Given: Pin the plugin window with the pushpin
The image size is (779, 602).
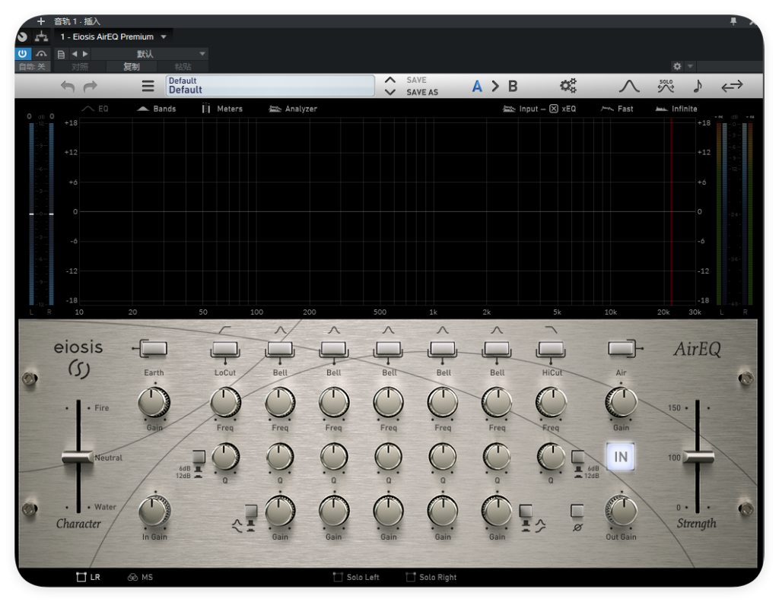Looking at the screenshot, I should coord(733,21).
